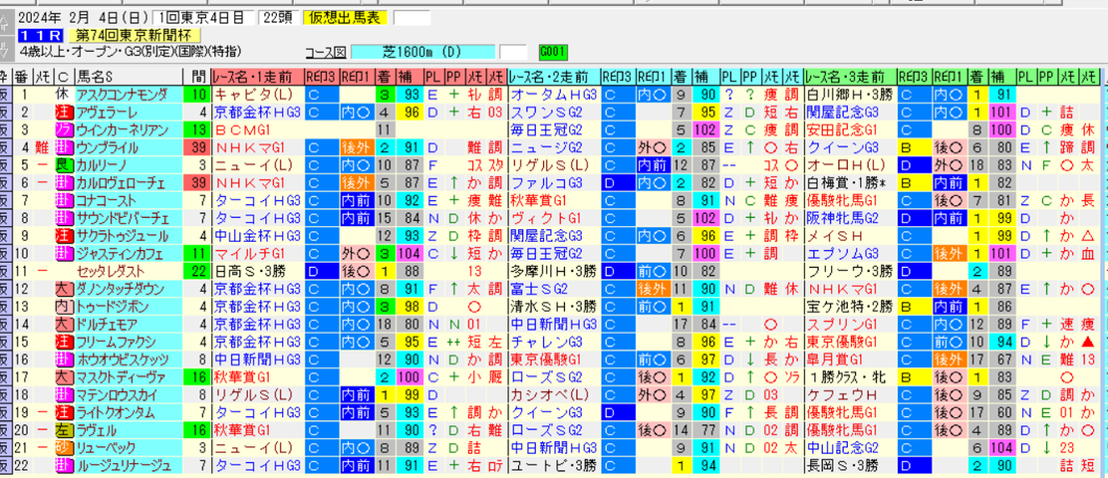Image resolution: width=1108 pixels, height=478 pixels.
Task: Click 清水ＳＨ・3勝 in トゥードジボン row
Action: point(552,306)
